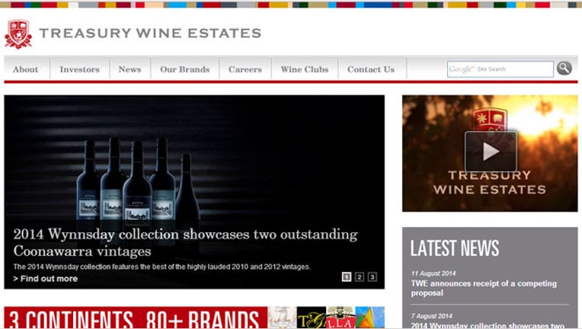Screen dimensions: 582x329
Task: Click the Wynns wine bottles image
Action: coord(139,182)
